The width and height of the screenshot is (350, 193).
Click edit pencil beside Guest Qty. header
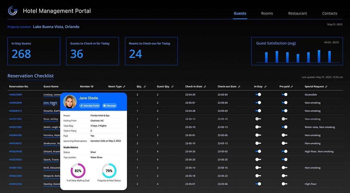pos(172,87)
